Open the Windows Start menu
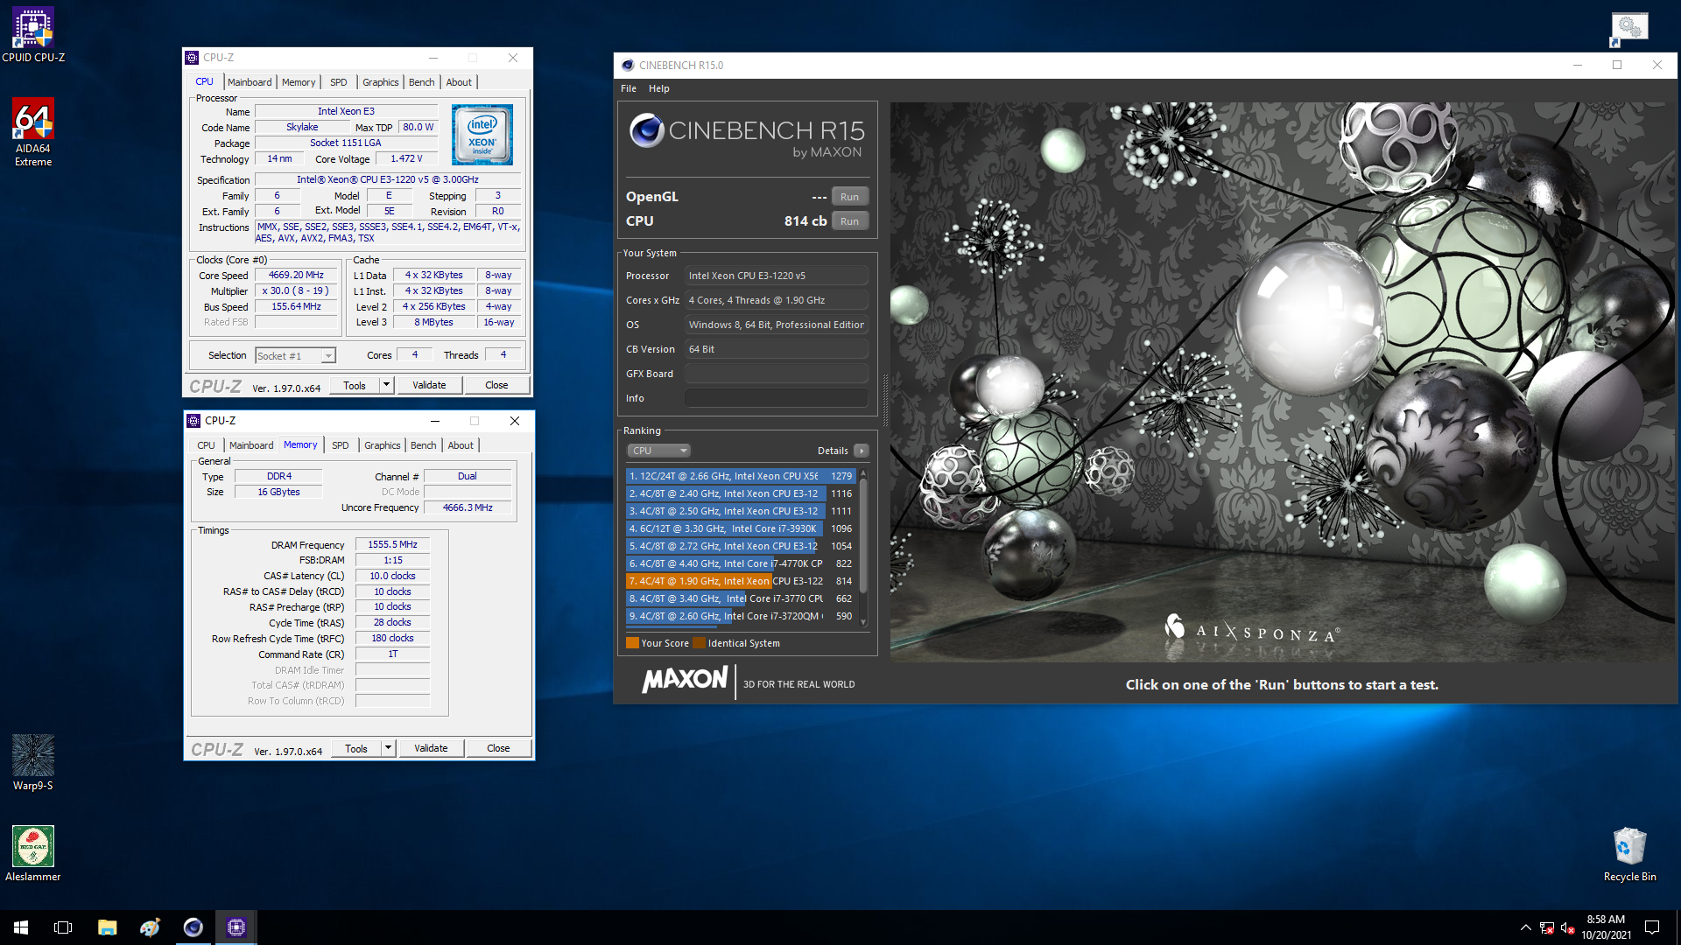The image size is (1681, 945). pos(21,927)
